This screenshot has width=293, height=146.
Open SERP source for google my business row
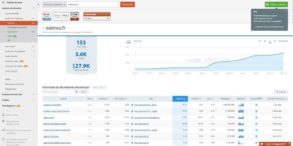coord(256,105)
